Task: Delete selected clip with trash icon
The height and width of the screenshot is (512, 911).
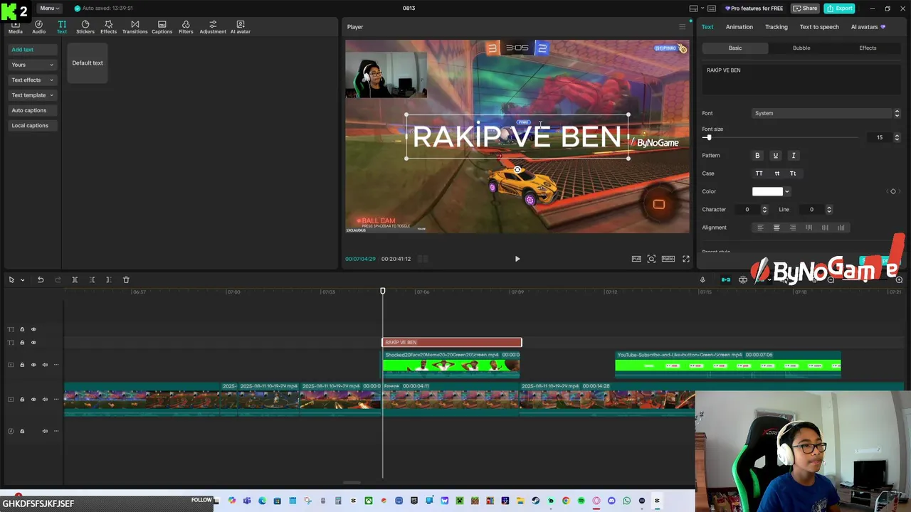Action: click(x=126, y=279)
